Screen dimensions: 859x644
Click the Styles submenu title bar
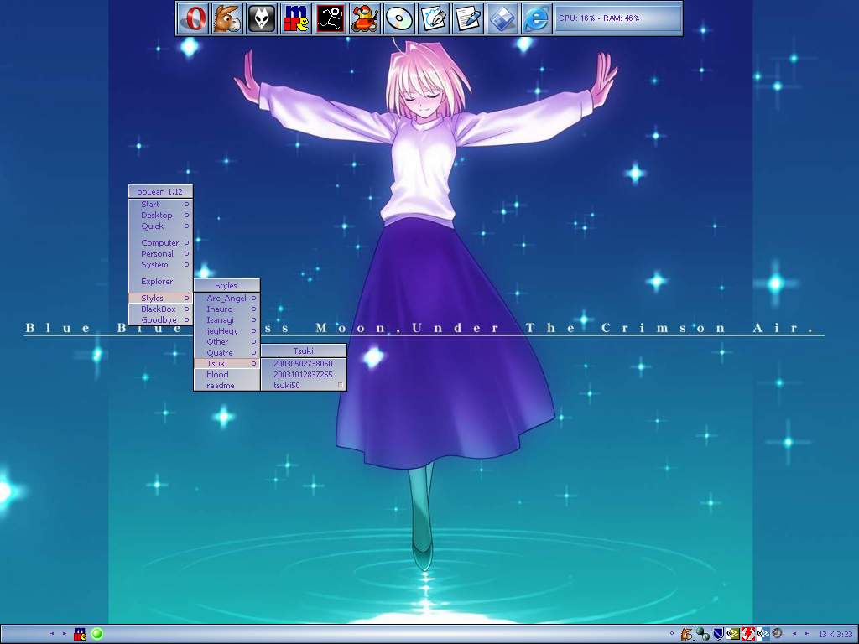[x=226, y=285]
